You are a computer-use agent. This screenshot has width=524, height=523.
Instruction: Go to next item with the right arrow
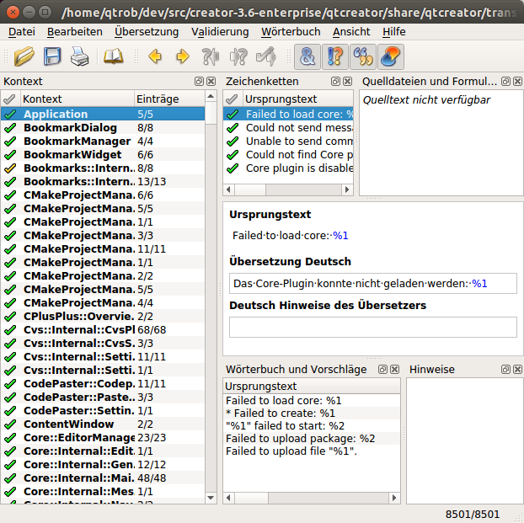pyautogui.click(x=182, y=57)
